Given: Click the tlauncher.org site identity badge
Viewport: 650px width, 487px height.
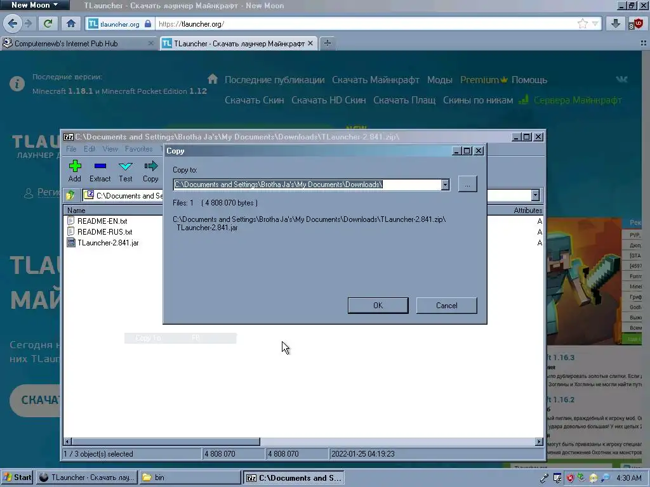Looking at the screenshot, I should (120, 24).
